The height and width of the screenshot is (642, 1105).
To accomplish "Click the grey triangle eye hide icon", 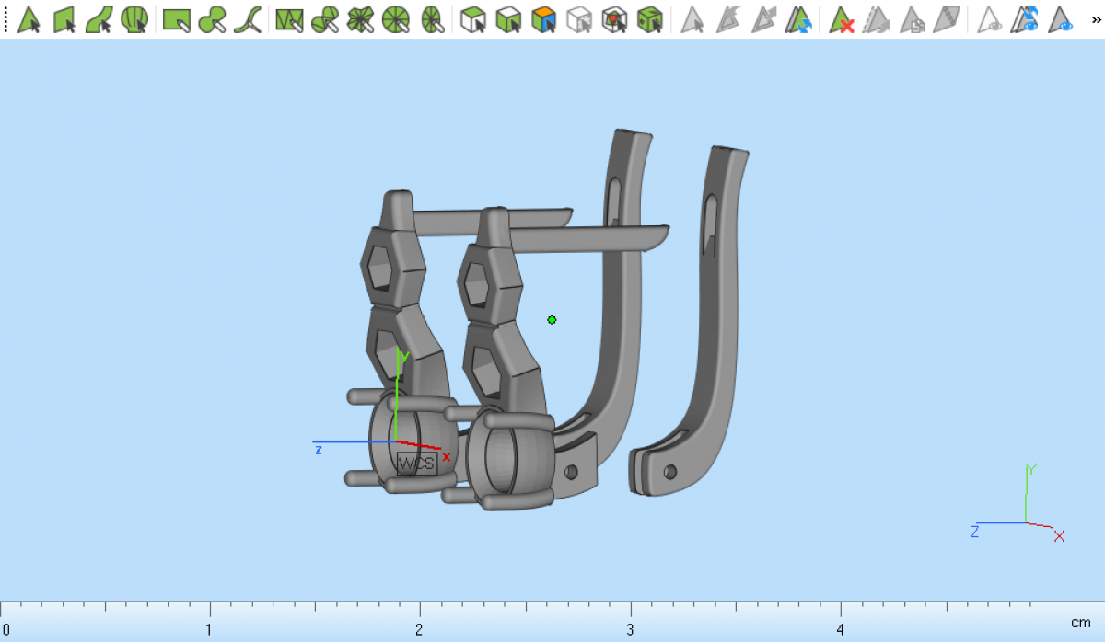I will click(x=990, y=19).
